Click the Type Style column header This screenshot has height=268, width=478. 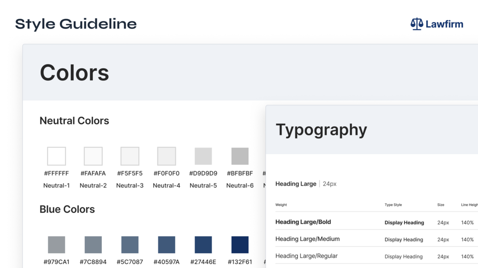[x=393, y=205]
